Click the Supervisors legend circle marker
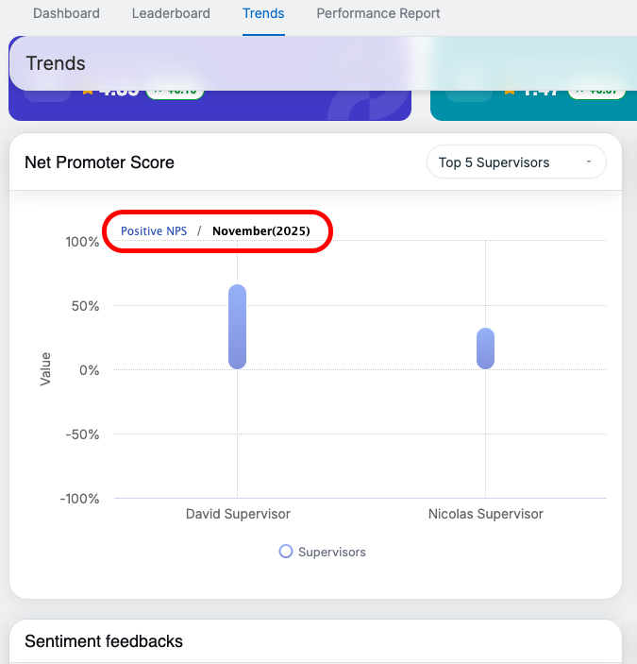This screenshot has width=637, height=664. point(286,552)
